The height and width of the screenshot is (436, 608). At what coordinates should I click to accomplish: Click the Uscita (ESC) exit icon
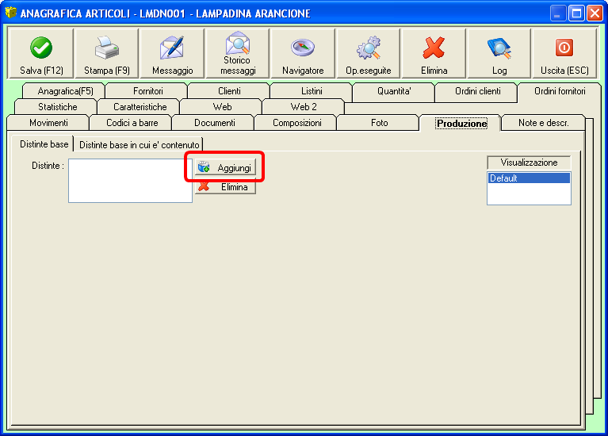pos(564,48)
